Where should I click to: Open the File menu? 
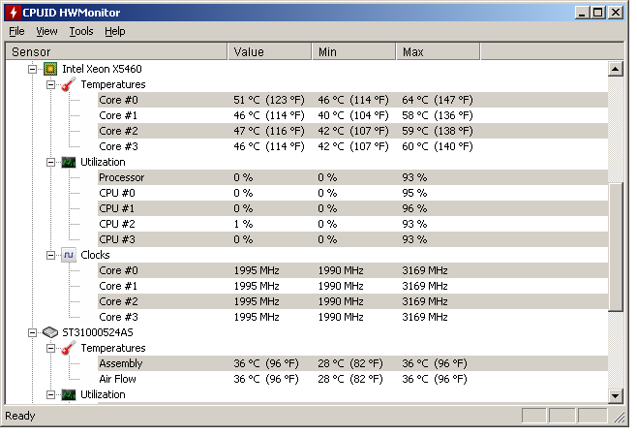pos(16,31)
